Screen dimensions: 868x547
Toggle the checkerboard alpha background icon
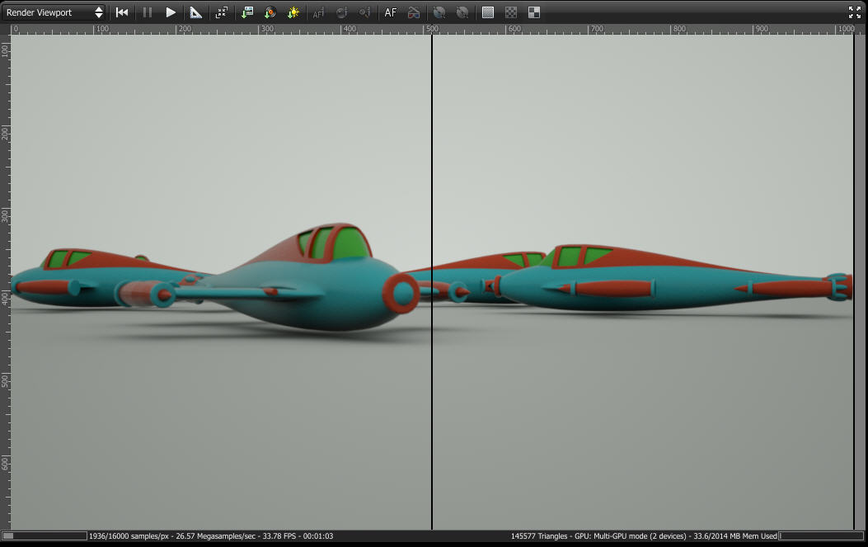pyautogui.click(x=511, y=12)
